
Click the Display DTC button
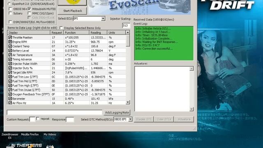coord(144,119)
